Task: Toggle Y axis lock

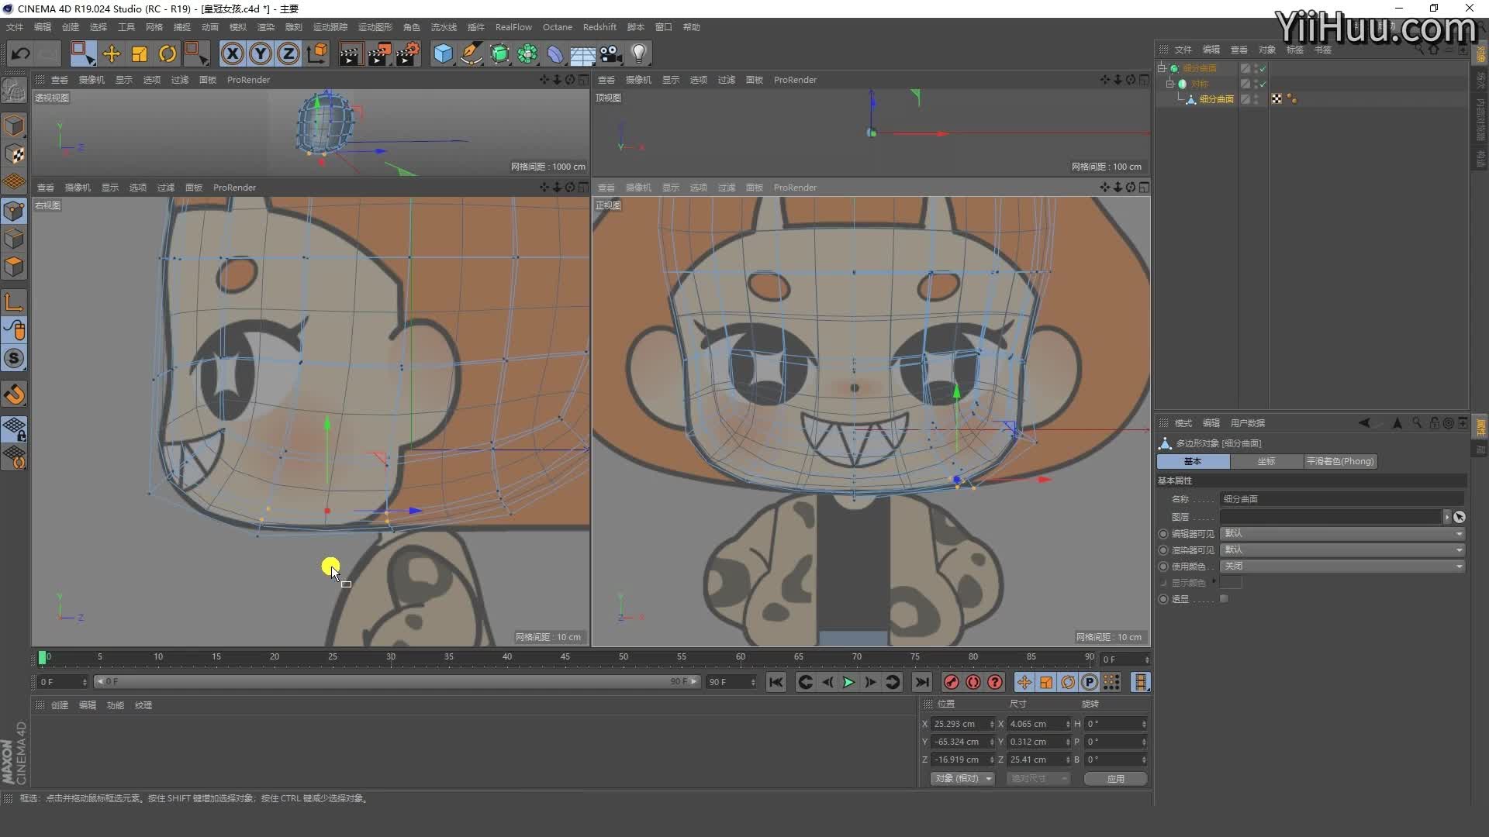Action: (x=261, y=53)
